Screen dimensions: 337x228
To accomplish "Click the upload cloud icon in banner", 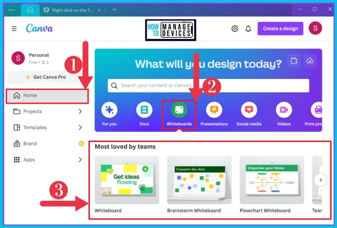I will coord(310,61).
